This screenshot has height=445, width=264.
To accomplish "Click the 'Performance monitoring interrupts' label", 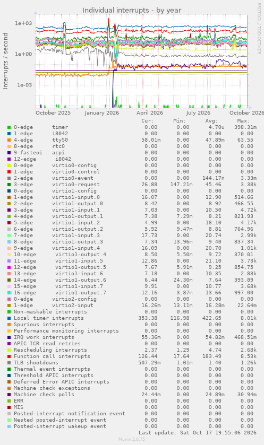I will 66,331.
